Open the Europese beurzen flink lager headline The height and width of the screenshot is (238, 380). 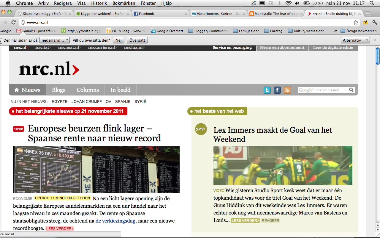tap(94, 133)
